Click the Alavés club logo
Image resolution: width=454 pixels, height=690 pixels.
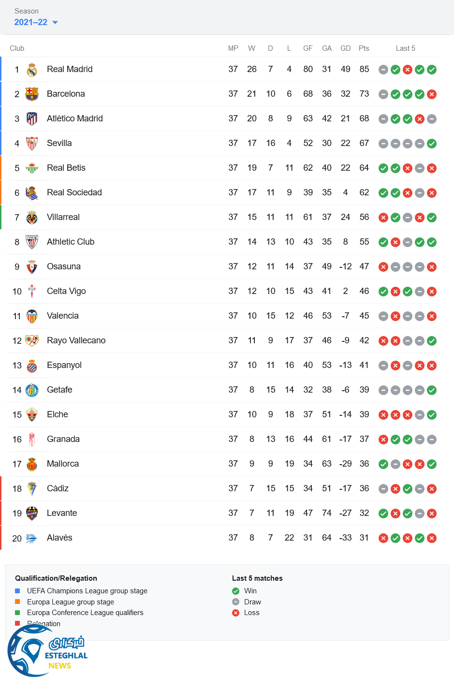[32, 538]
